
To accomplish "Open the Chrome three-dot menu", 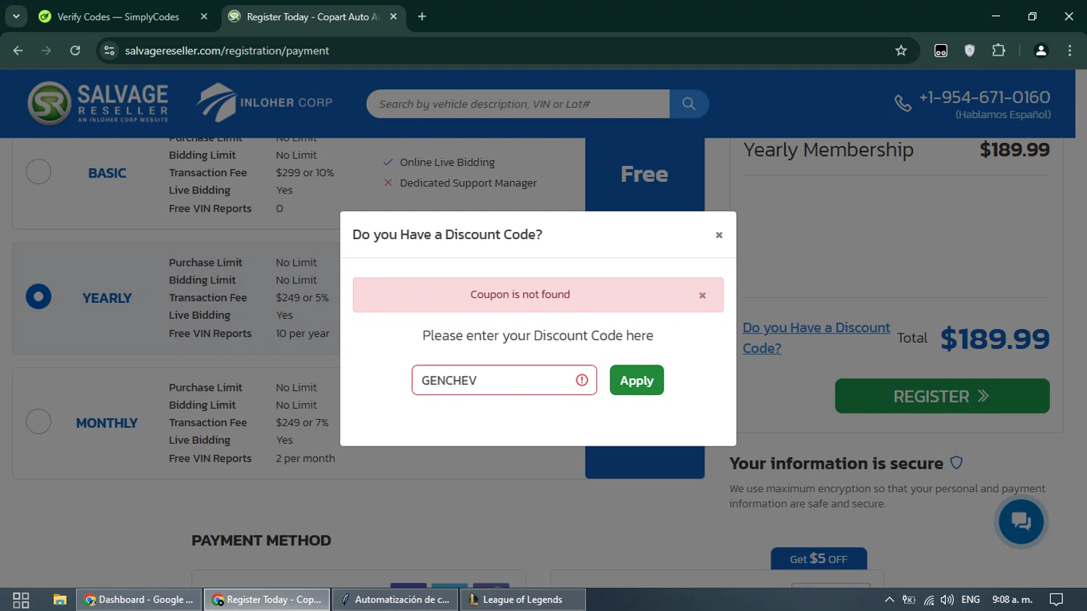I will click(x=1070, y=50).
